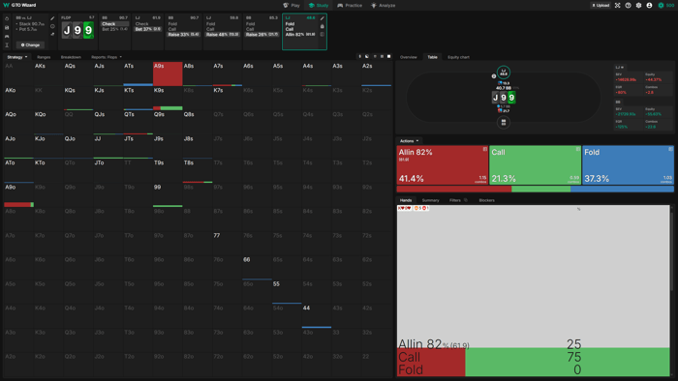Open the fullscreen mode icon
The image size is (678, 381).
[x=618, y=5]
